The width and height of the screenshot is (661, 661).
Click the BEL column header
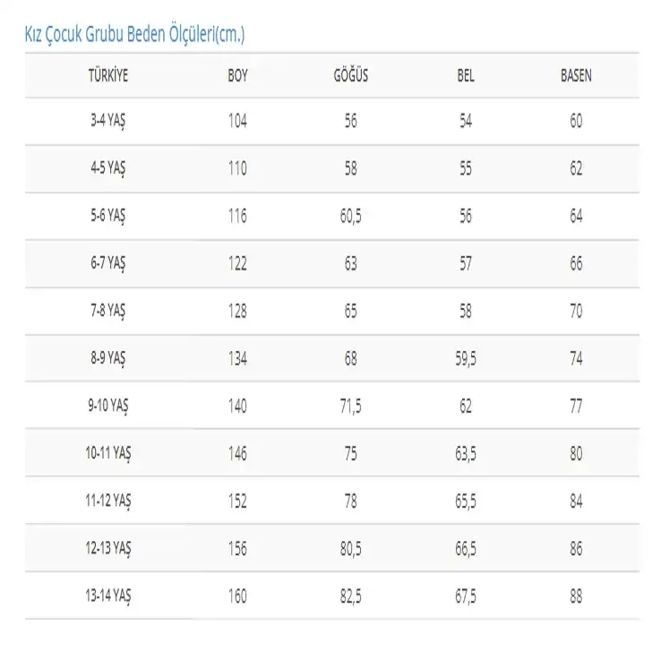(x=465, y=76)
